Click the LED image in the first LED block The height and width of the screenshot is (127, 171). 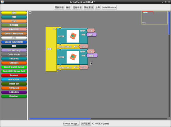(73, 36)
